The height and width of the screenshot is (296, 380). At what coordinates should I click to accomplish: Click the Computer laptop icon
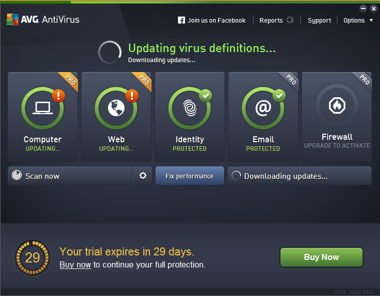(42, 108)
